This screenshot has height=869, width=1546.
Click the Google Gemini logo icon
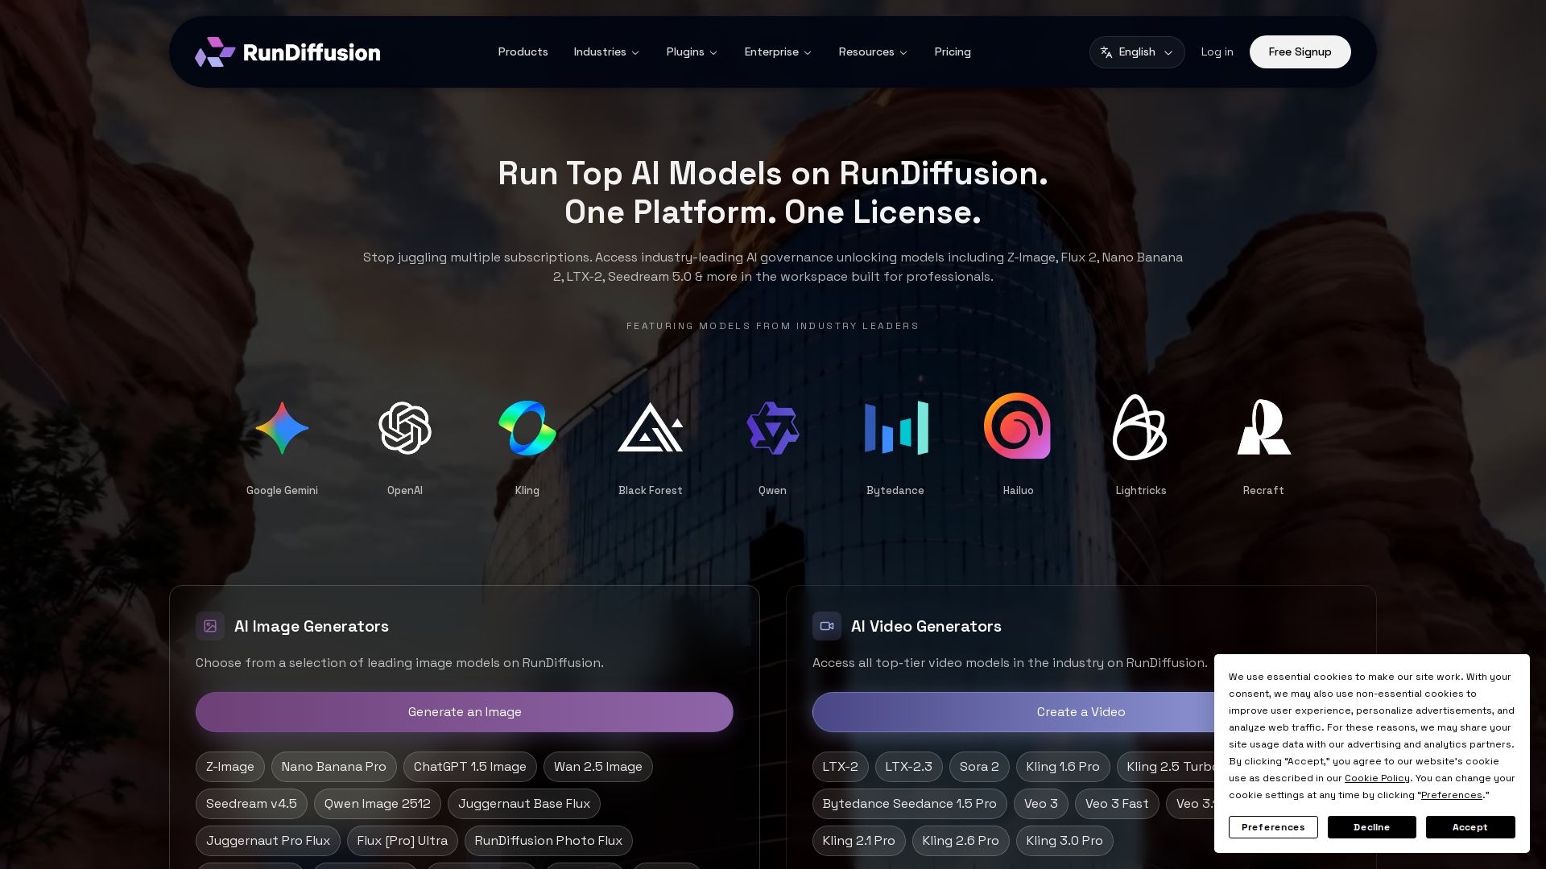pos(282,428)
